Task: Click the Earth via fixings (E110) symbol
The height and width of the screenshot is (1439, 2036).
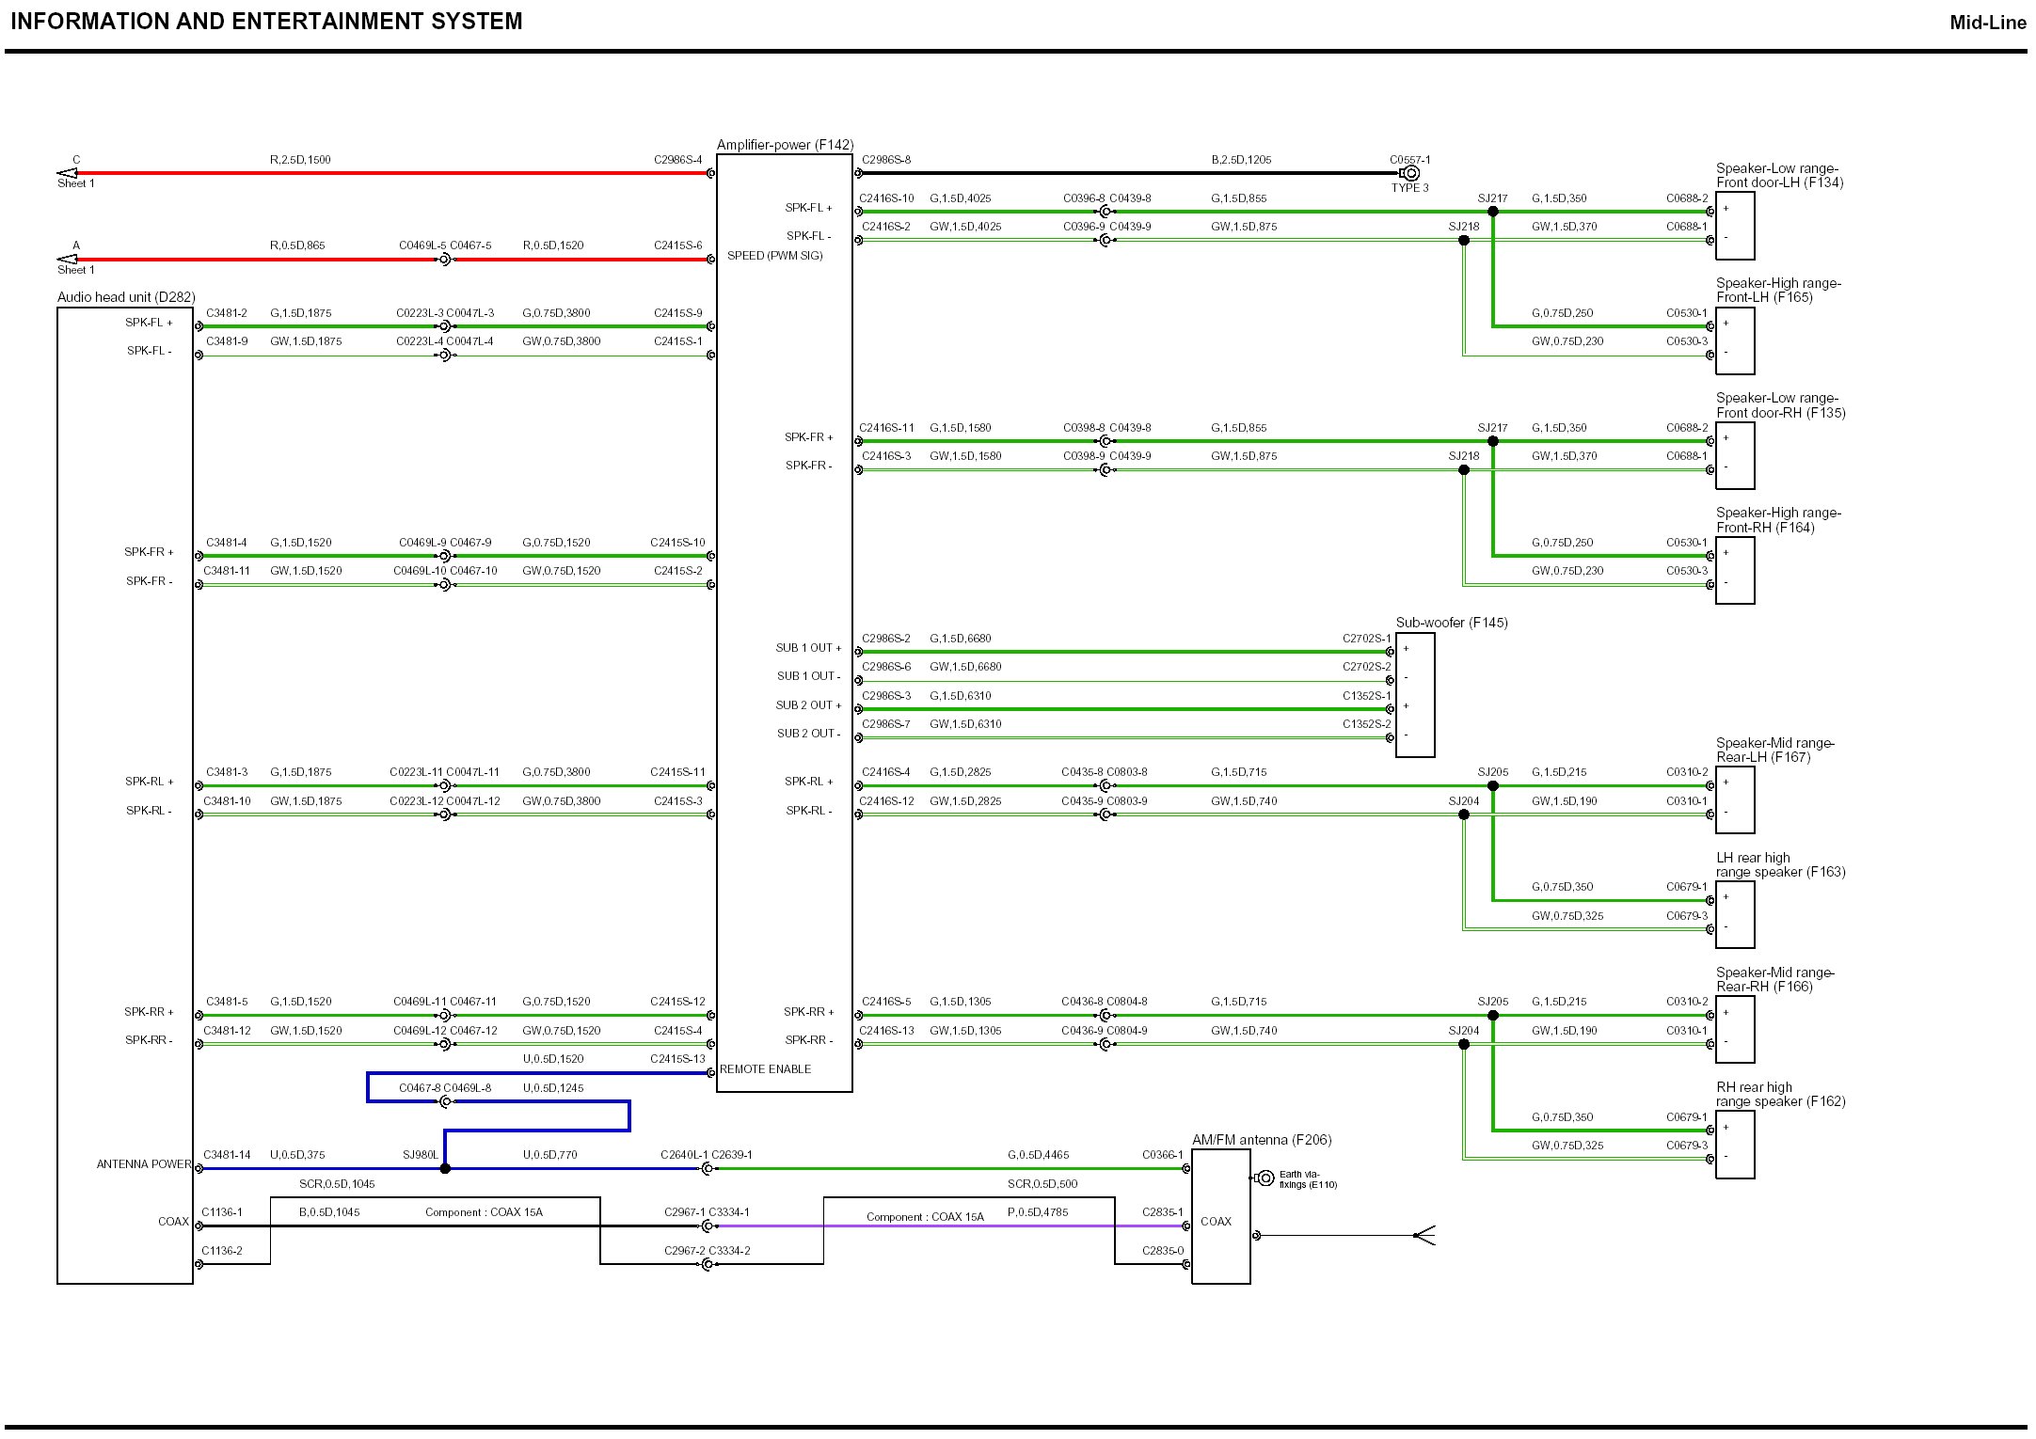Action: (x=1265, y=1178)
